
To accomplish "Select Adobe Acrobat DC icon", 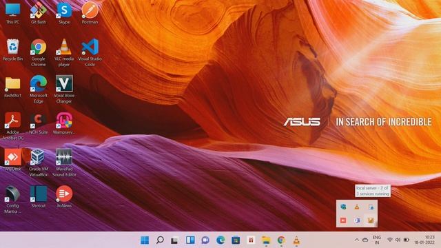I will coord(12,126).
